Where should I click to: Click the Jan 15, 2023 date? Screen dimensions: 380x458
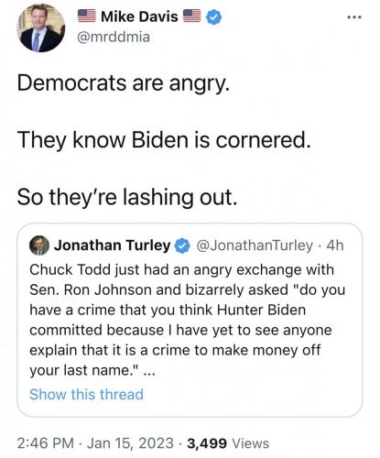coord(130,443)
